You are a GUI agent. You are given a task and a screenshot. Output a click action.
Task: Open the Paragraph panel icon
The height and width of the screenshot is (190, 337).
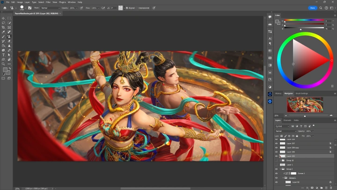[270, 44]
